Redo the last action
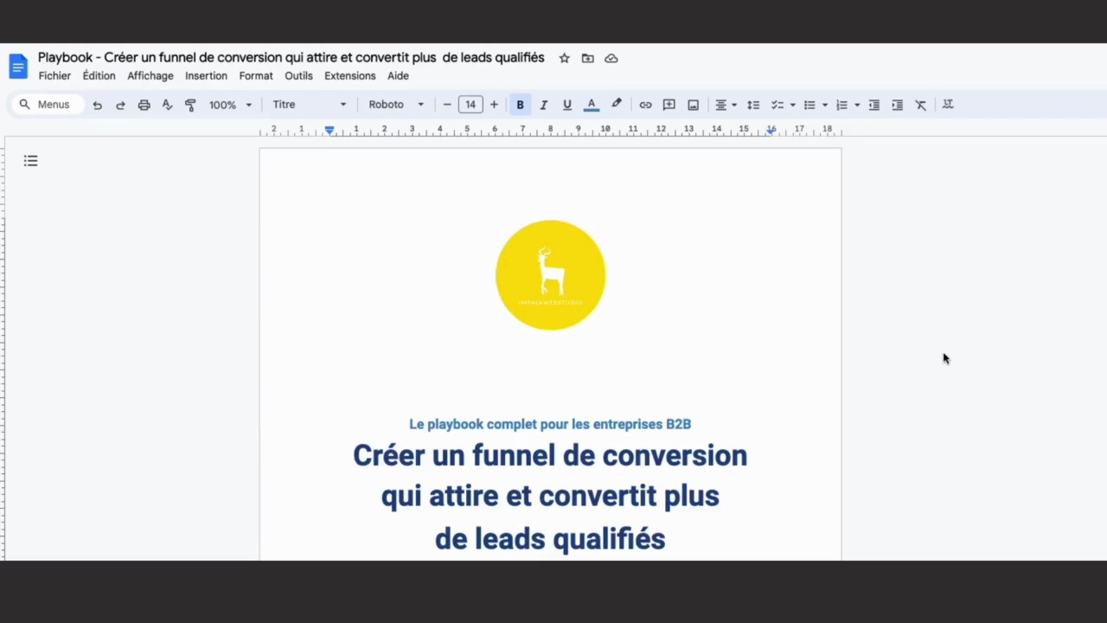The image size is (1107, 623). 120,105
